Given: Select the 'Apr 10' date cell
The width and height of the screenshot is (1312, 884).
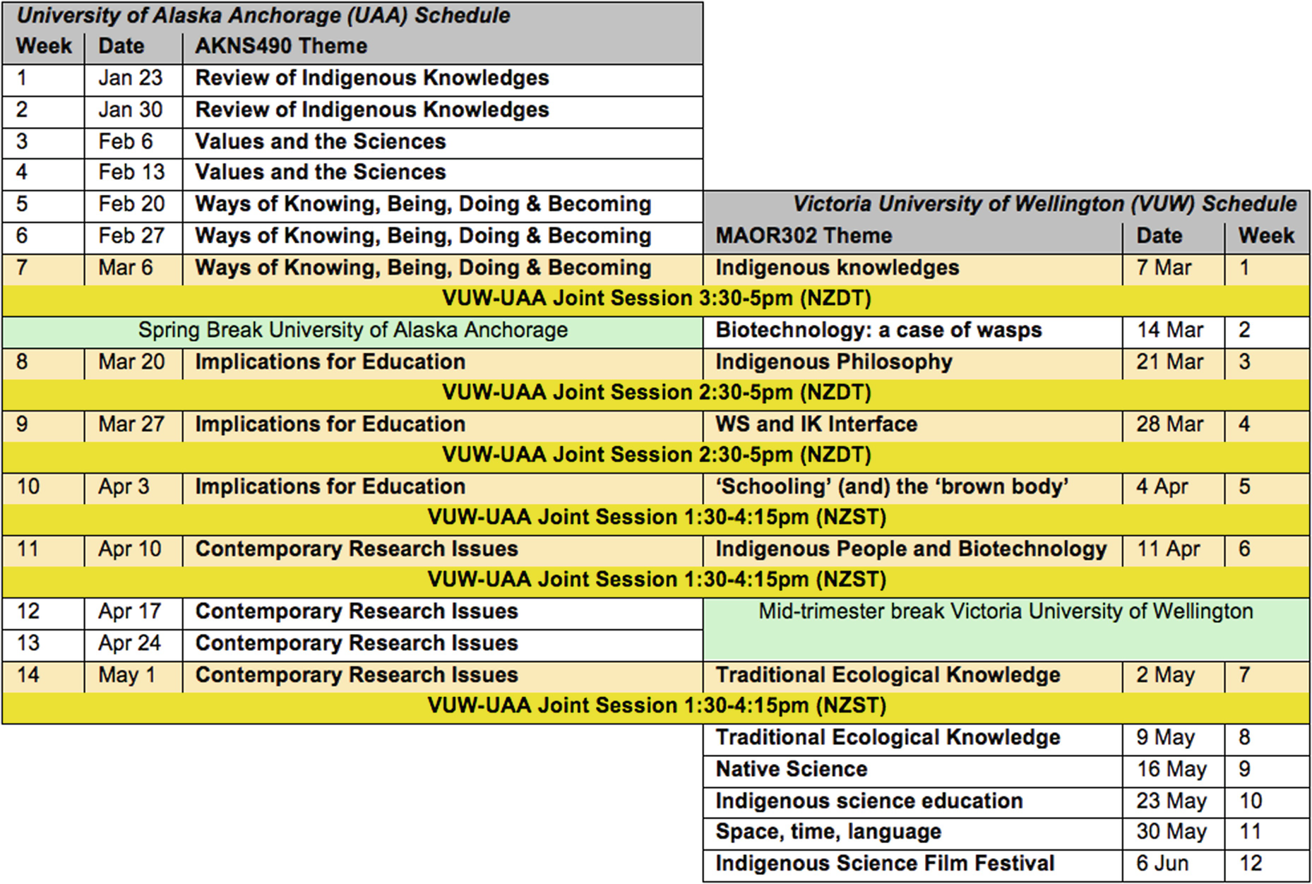Looking at the screenshot, I should (x=133, y=550).
